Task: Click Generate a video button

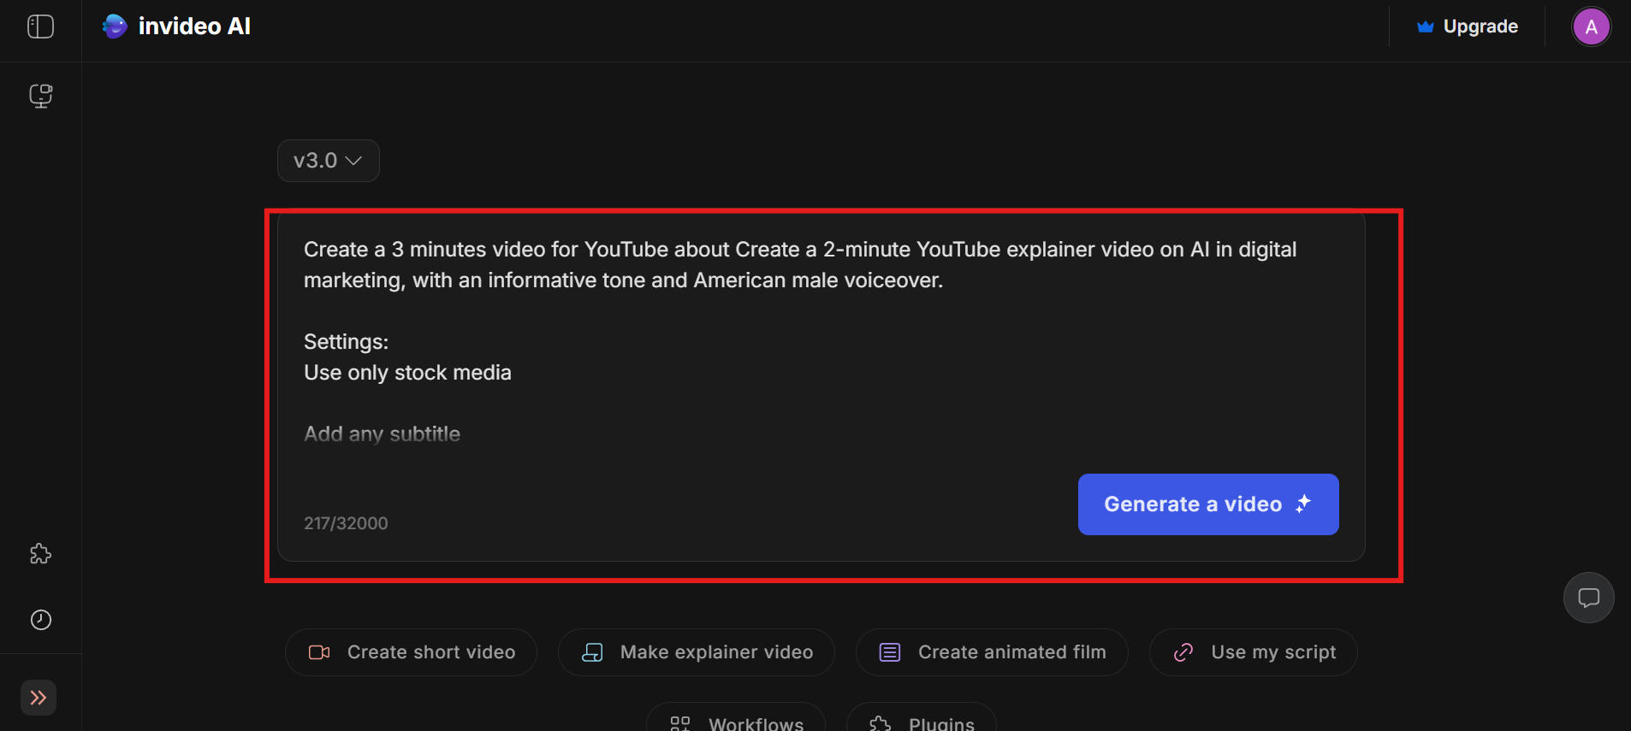Action: tap(1207, 504)
